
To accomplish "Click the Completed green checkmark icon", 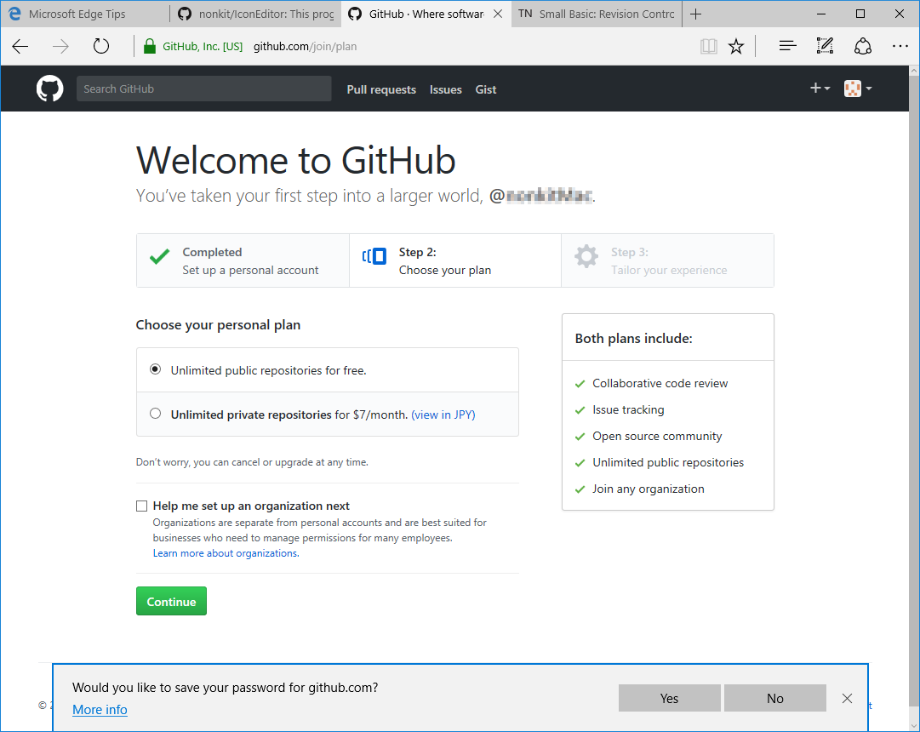I will (159, 256).
